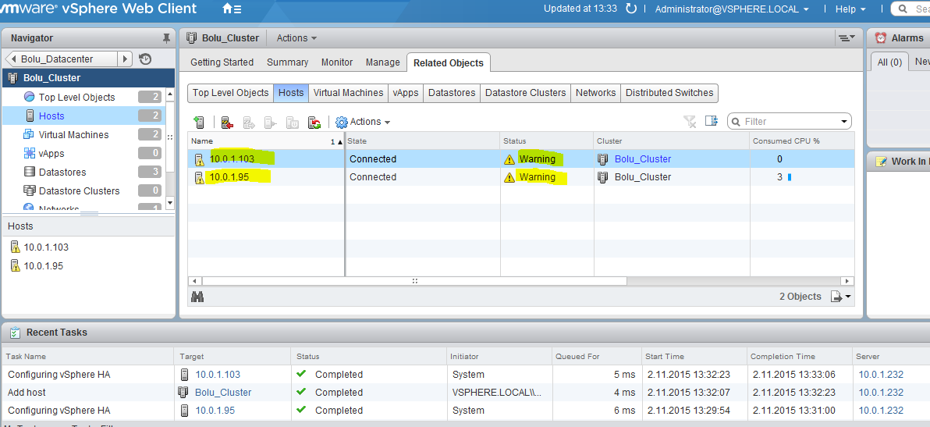
Task: Open Bolu_Cluster link in 10.0.1.103 row
Action: pyautogui.click(x=643, y=159)
